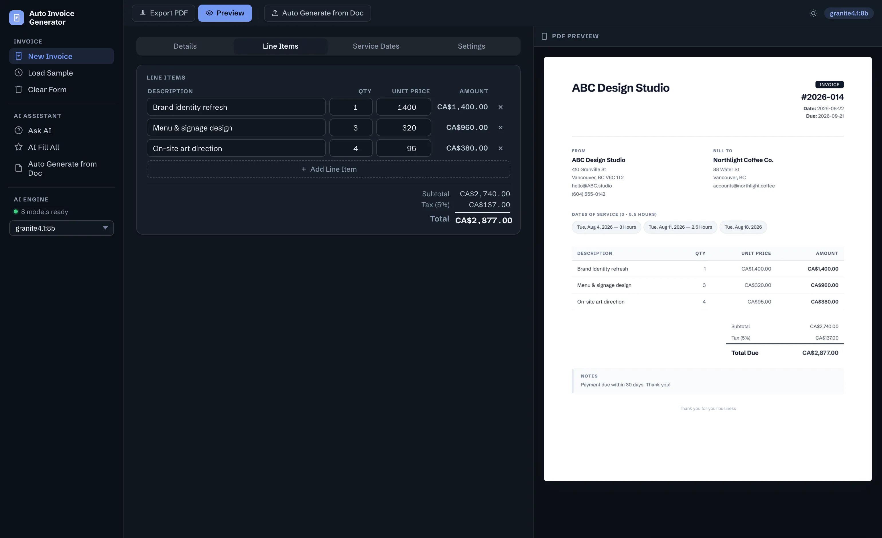Remove the Brand identity refresh line item
Image resolution: width=882 pixels, height=538 pixels.
coord(501,107)
